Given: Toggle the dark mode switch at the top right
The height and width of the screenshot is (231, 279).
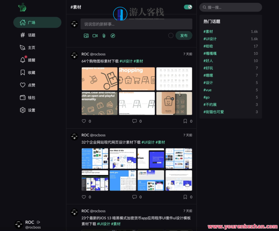Looking at the screenshot, I should pos(188,7).
